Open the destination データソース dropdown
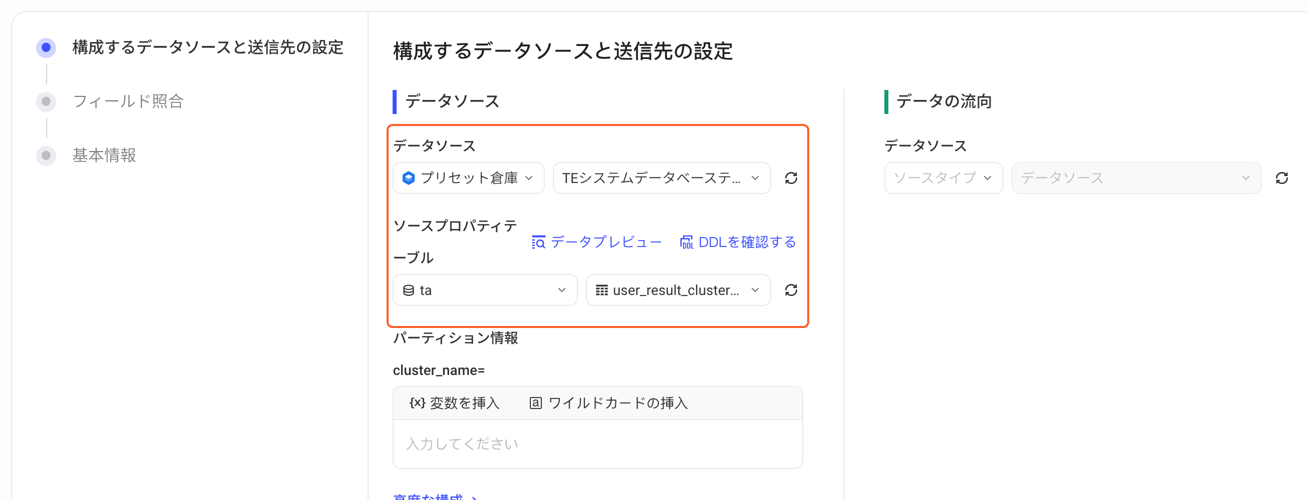This screenshot has height=500, width=1307. tap(1136, 178)
